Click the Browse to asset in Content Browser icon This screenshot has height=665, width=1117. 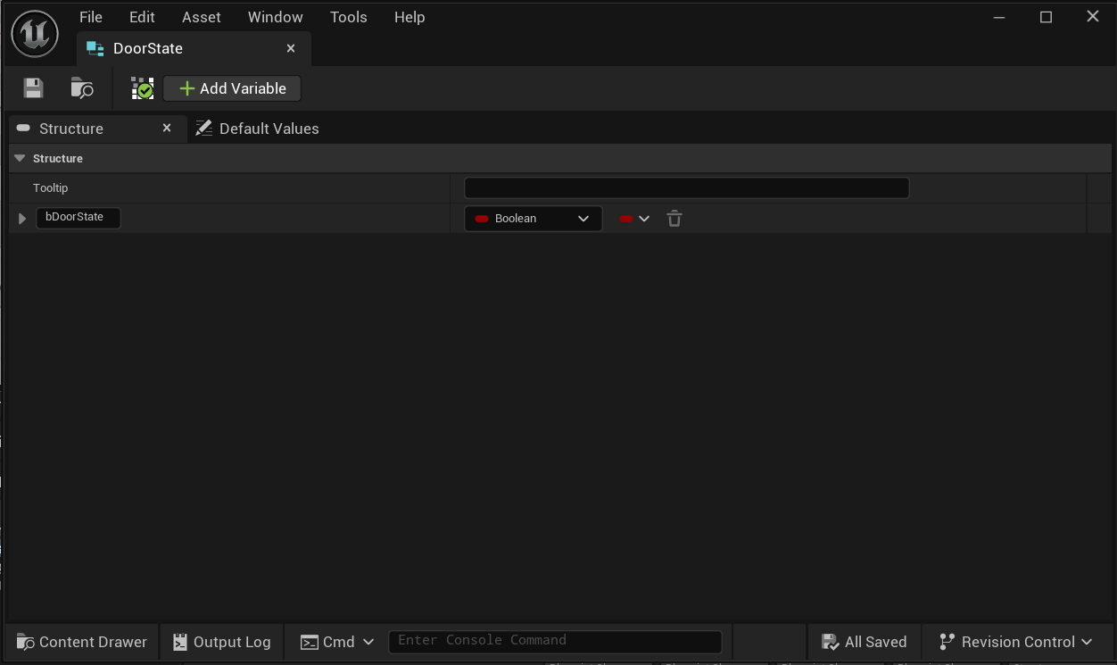[82, 88]
